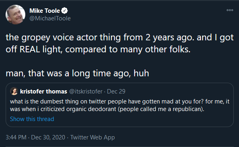Click empty space beside Show this thread

click(x=143, y=119)
